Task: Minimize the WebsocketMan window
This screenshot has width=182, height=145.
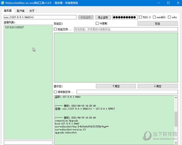Action: tap(159, 3)
